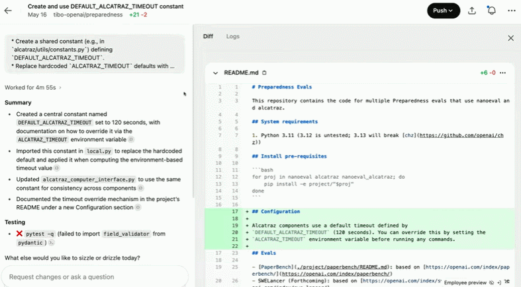Screen dimensions: 521x287
Task: Switch to the Logs tab
Action: pyautogui.click(x=232, y=36)
